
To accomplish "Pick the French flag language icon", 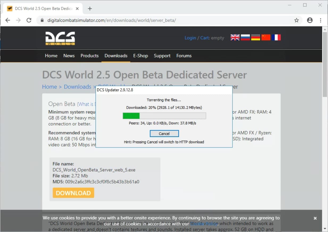I will click(276, 37).
